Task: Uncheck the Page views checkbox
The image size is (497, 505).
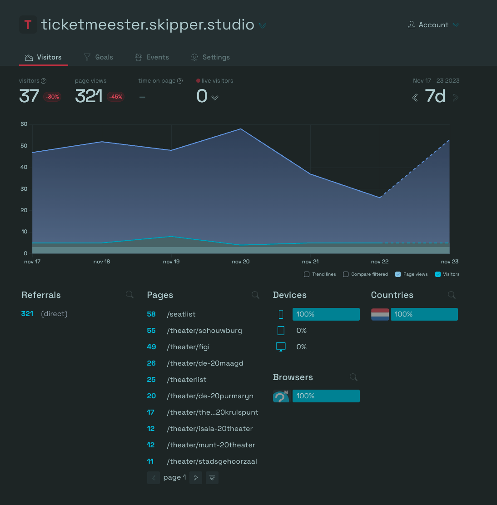Action: pyautogui.click(x=398, y=274)
